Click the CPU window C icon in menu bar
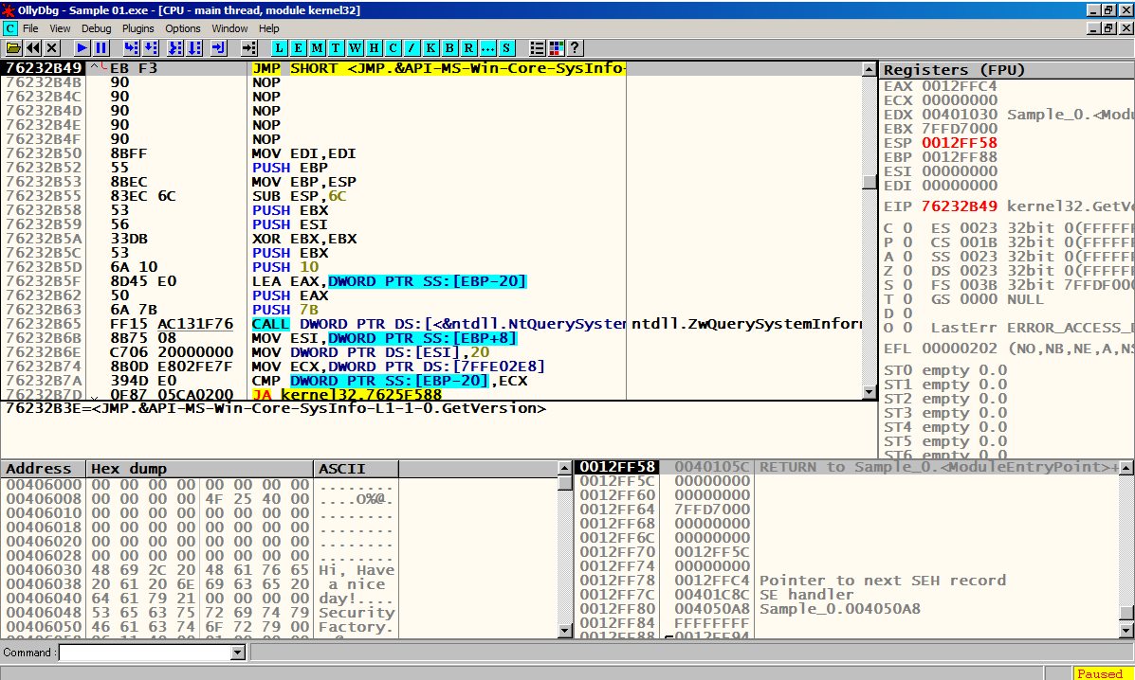This screenshot has width=1135, height=680. coord(10,28)
